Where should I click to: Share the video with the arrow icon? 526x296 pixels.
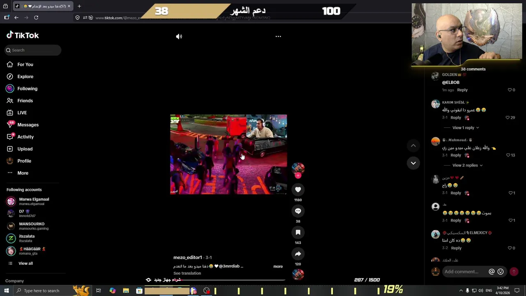[298, 254]
